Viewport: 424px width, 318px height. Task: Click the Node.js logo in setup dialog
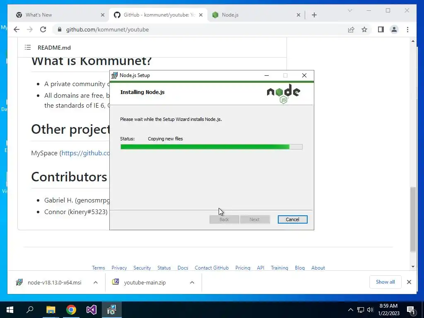pyautogui.click(x=283, y=94)
